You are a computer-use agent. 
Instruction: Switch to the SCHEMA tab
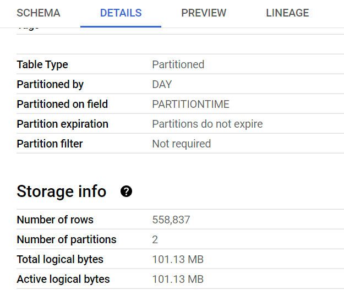[39, 13]
